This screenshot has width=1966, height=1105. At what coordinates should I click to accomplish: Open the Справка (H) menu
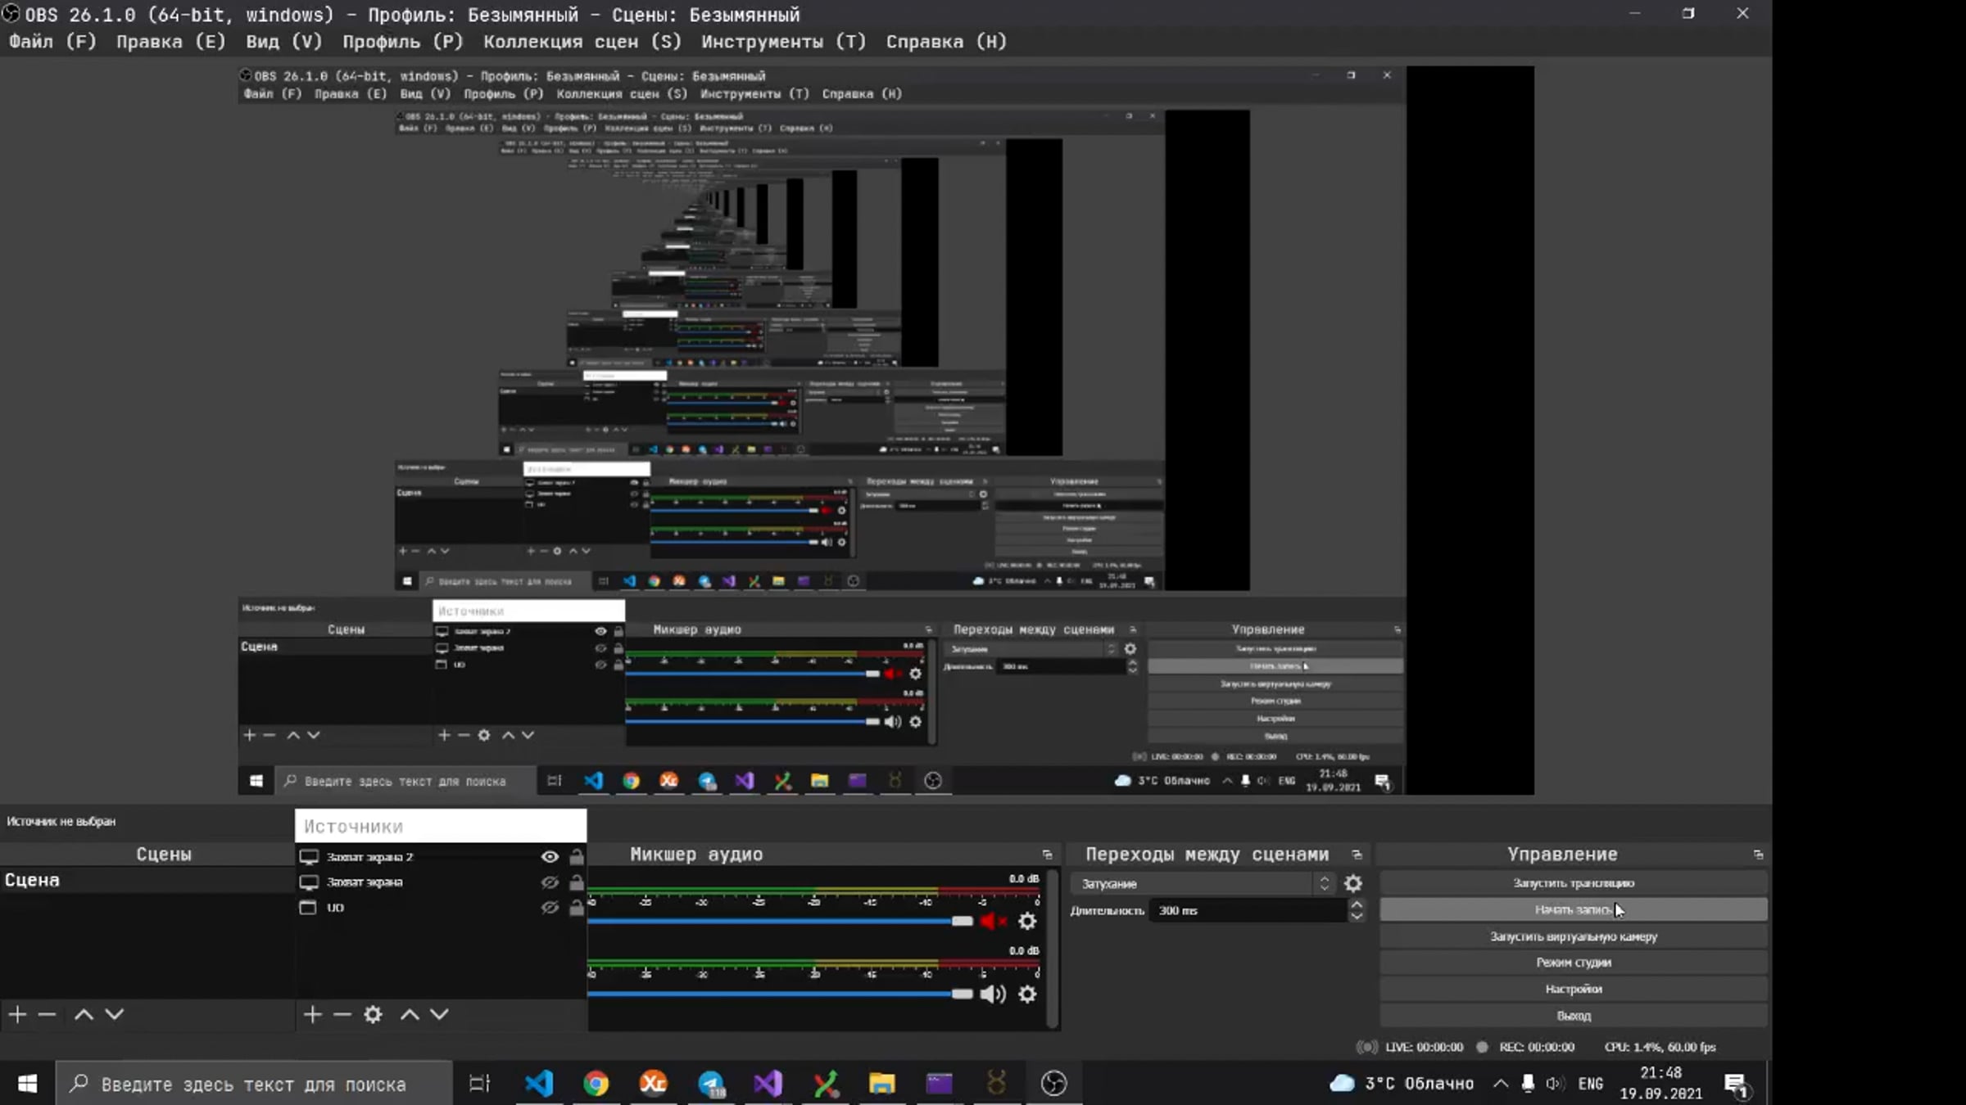pyautogui.click(x=946, y=42)
